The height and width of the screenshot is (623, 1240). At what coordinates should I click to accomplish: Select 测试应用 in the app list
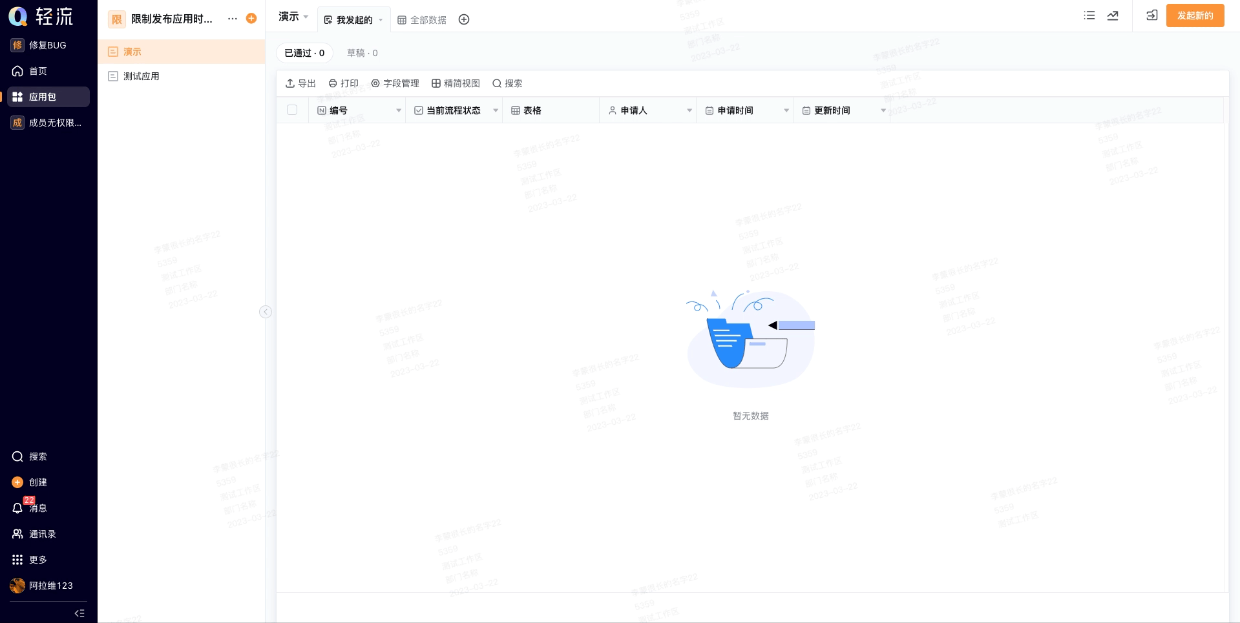[x=182, y=76]
